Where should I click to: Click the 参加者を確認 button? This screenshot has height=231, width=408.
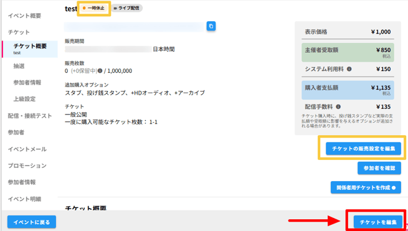(379, 168)
